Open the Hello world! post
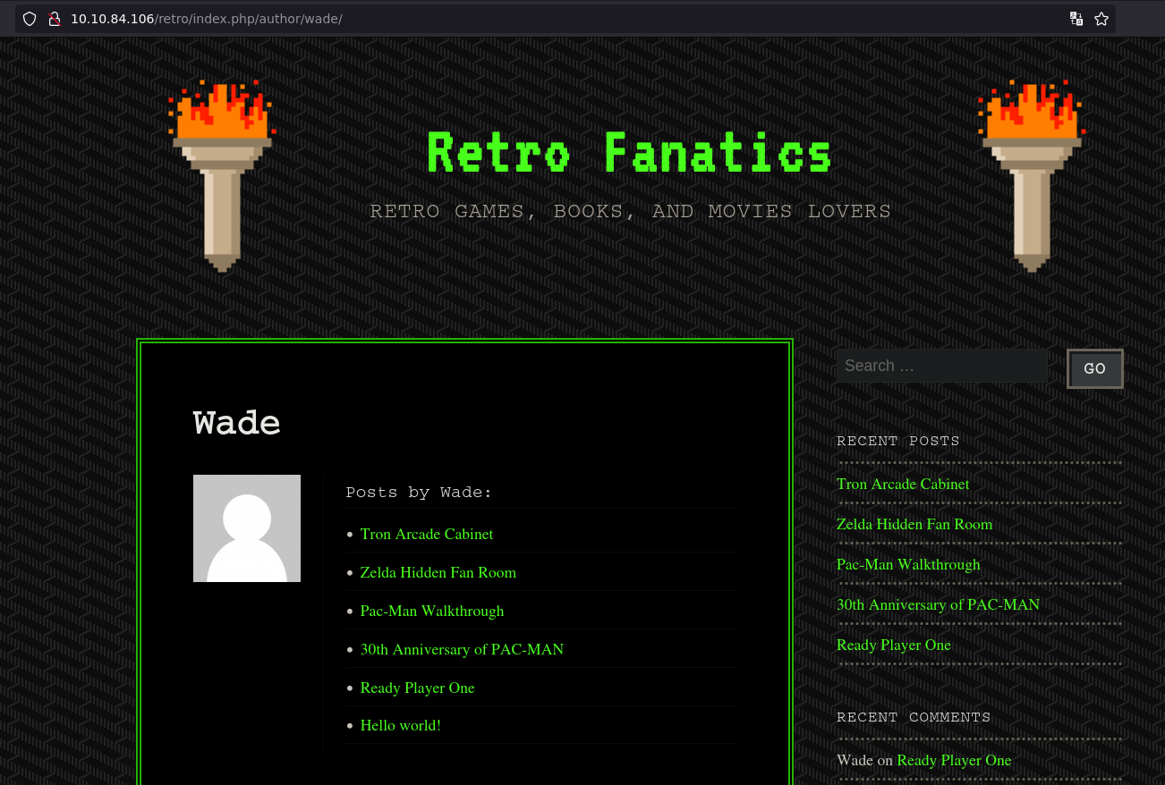1165x785 pixels. (x=400, y=725)
